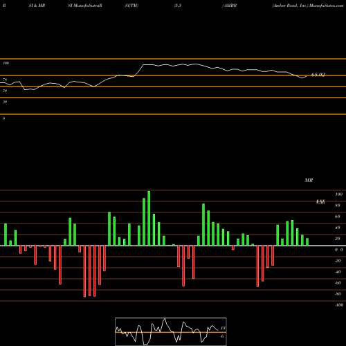Click the histogram axis label 80
The height and width of the screenshot is (346, 346).
pos(338,206)
